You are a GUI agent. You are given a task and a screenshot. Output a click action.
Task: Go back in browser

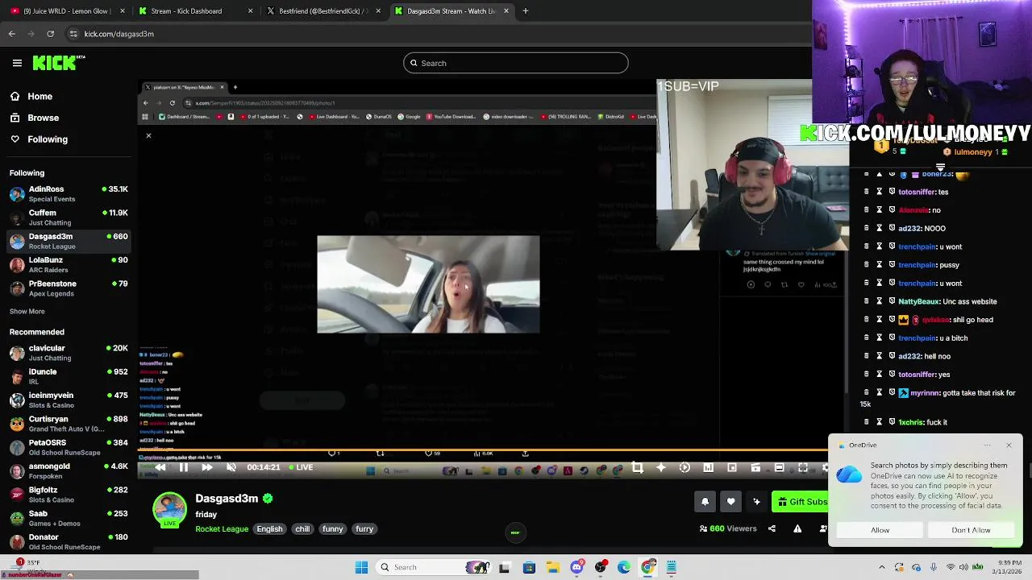(12, 34)
